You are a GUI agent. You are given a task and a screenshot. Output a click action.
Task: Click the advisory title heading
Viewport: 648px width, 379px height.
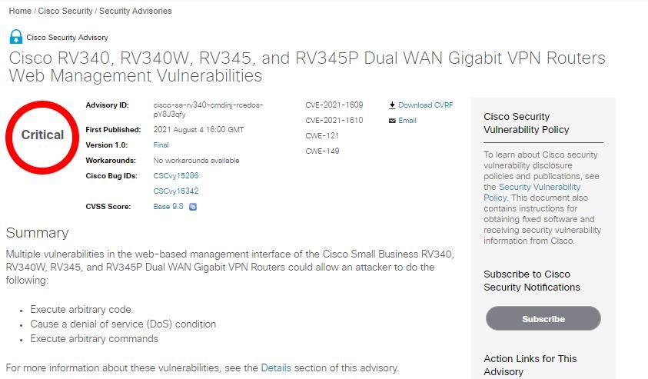[307, 67]
